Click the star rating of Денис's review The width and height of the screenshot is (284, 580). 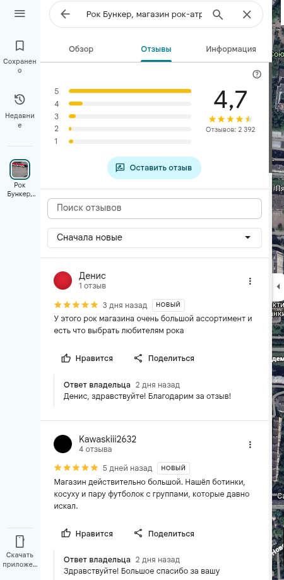click(x=76, y=305)
